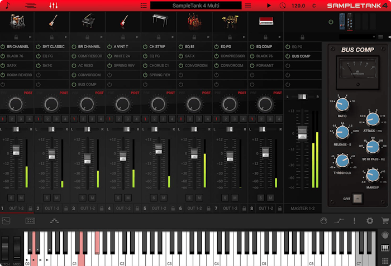Open the mixer sliders view icon
The height and width of the screenshot is (266, 391).
click(54, 5)
